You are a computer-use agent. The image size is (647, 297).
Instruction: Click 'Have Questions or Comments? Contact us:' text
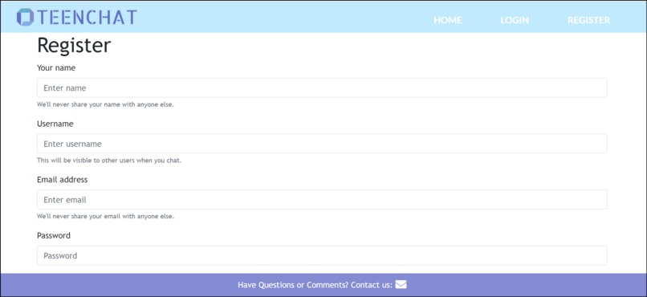tap(315, 285)
